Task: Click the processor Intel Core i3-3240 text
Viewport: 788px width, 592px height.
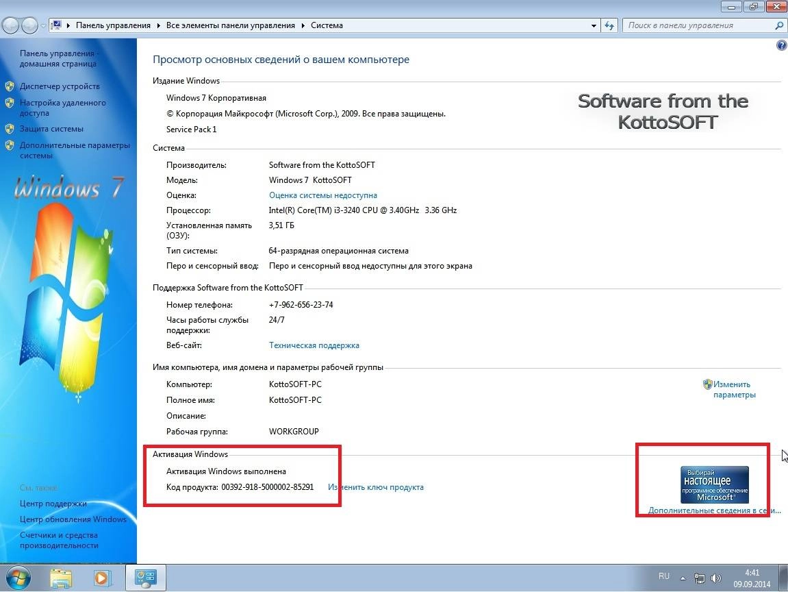Action: coord(363,210)
